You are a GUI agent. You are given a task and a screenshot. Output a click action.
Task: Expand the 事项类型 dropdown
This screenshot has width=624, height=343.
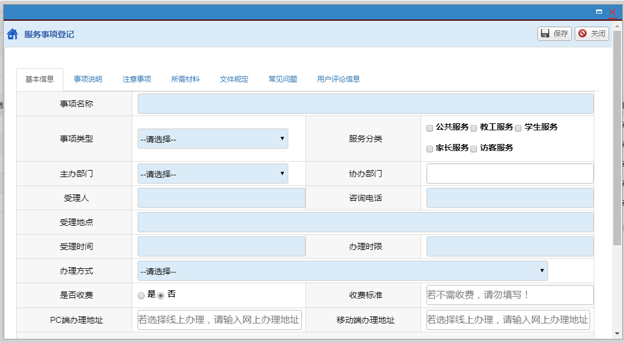[212, 139]
